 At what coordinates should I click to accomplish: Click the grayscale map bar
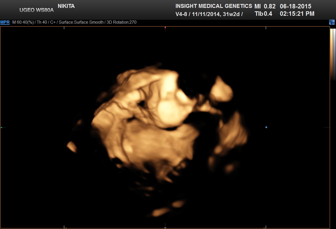point(334,53)
